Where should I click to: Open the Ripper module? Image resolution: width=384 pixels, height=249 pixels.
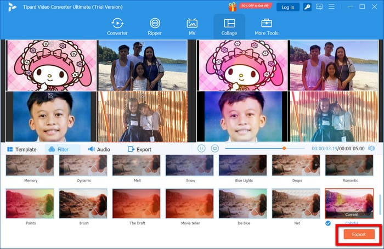point(155,27)
